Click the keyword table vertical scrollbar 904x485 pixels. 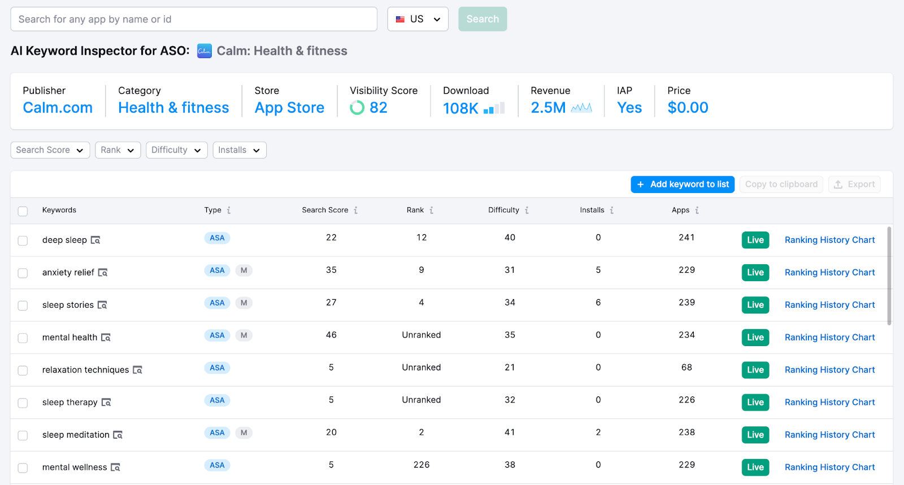coord(889,276)
